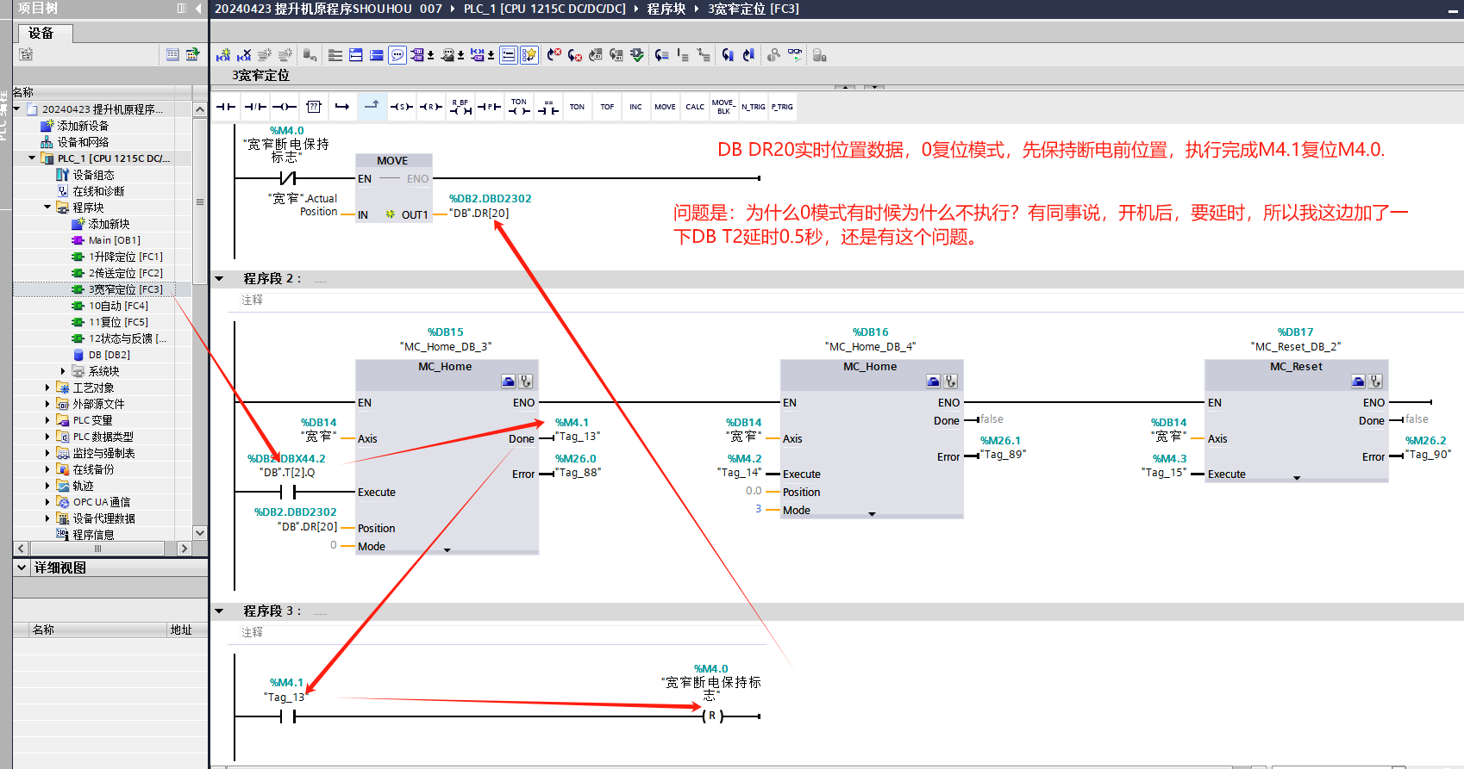Toggle favorites display in editor

point(529,55)
